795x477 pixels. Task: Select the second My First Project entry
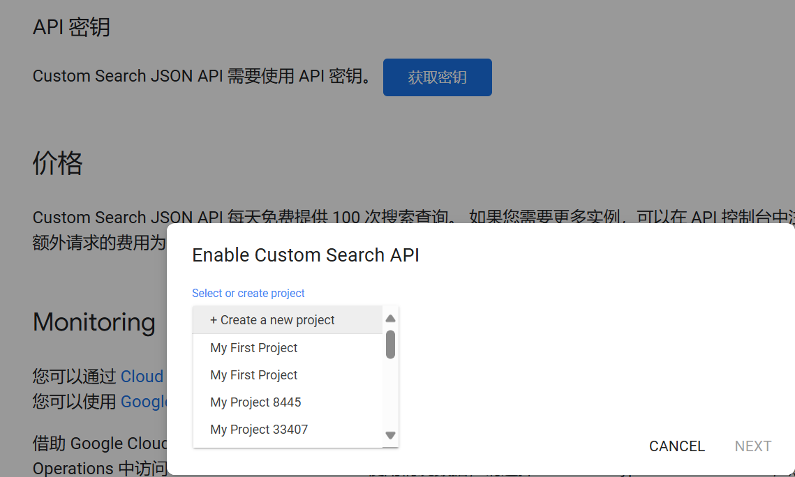coord(253,375)
